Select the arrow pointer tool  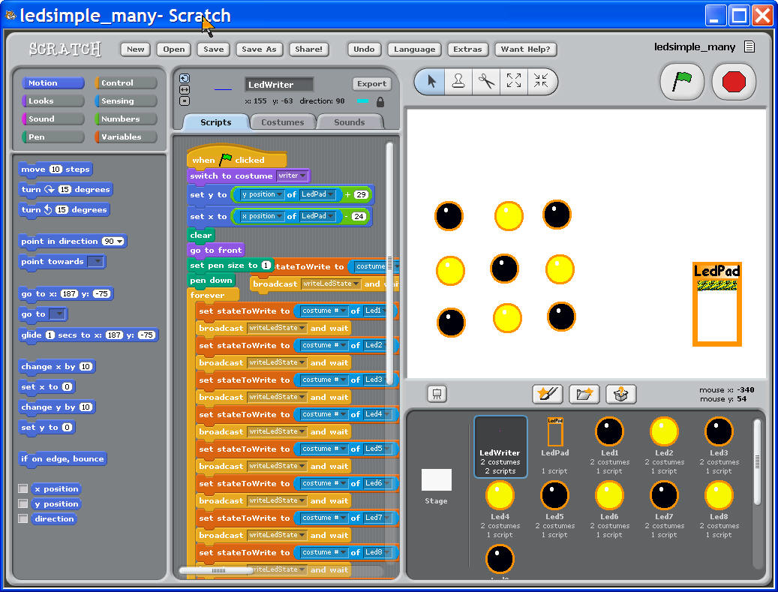[431, 81]
